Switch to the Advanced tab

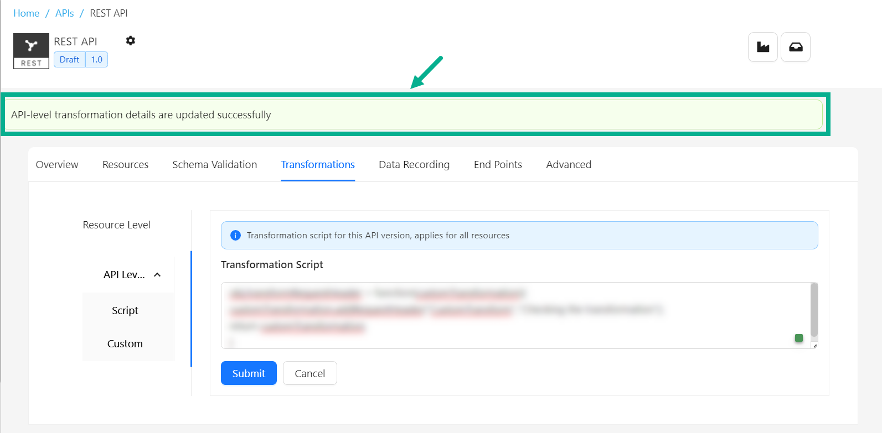(568, 165)
